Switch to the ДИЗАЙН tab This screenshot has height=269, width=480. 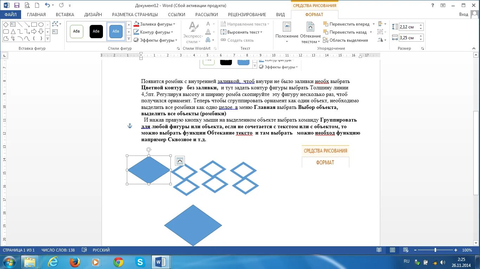tap(93, 14)
